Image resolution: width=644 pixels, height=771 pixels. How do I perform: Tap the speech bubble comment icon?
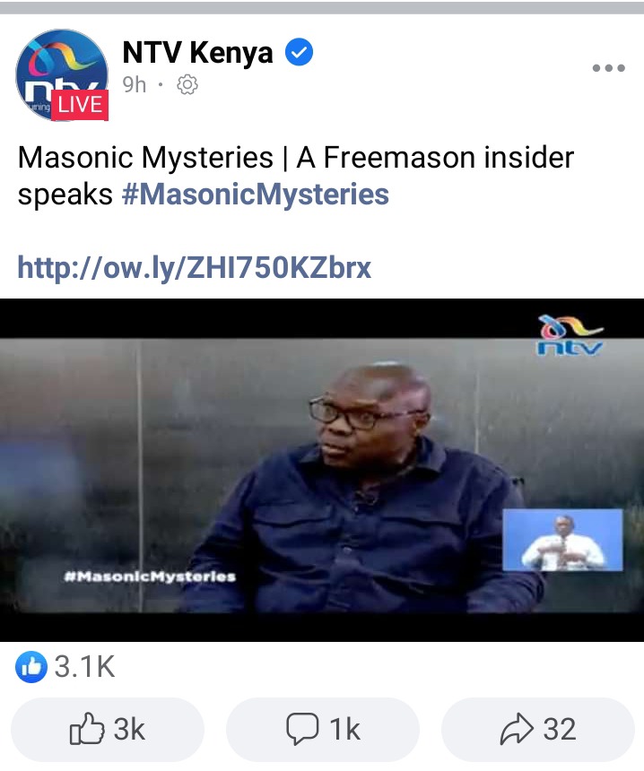302,729
